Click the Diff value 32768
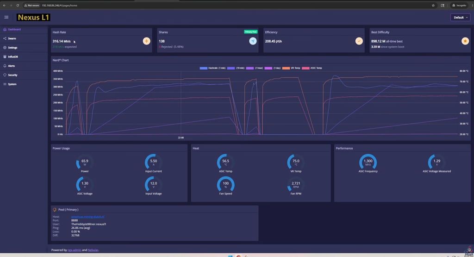The height and width of the screenshot is (257, 474). click(75, 235)
